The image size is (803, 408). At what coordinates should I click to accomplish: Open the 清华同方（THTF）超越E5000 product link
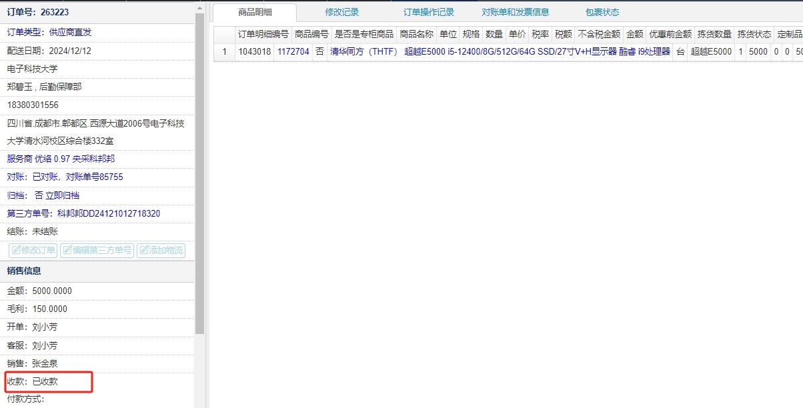[500, 51]
